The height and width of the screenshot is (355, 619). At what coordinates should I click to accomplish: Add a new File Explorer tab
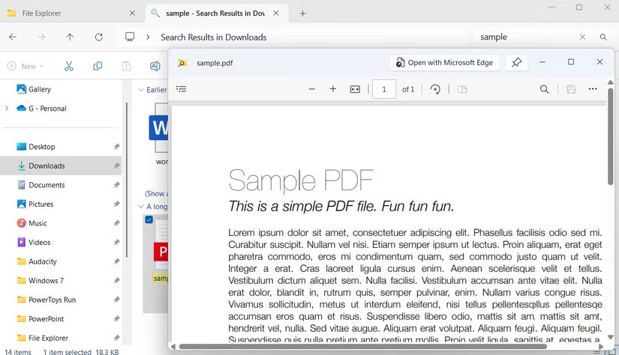click(302, 13)
